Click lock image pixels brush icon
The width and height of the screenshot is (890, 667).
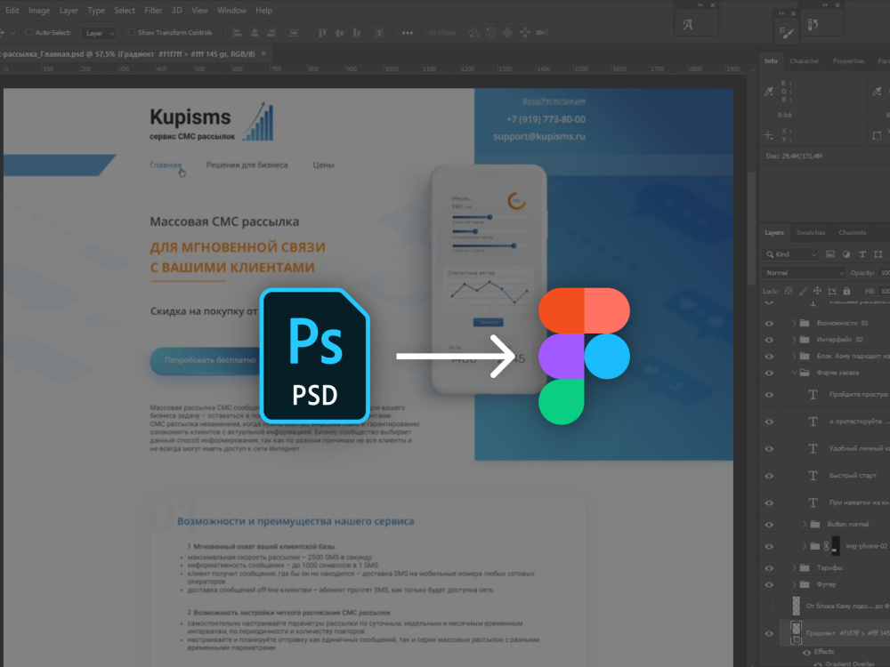click(x=803, y=291)
